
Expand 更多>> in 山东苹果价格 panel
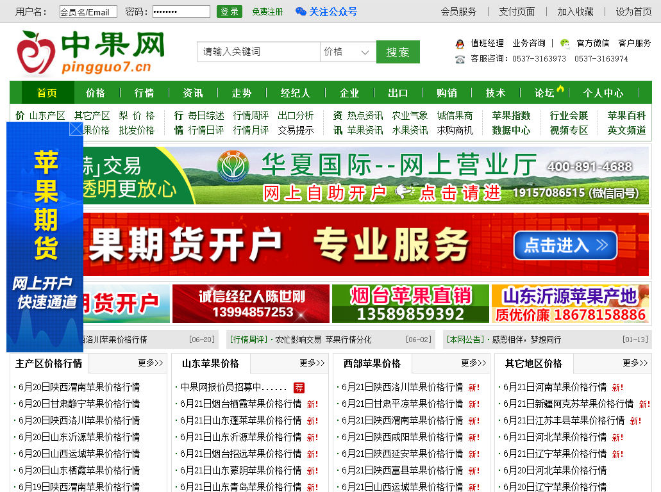(312, 363)
